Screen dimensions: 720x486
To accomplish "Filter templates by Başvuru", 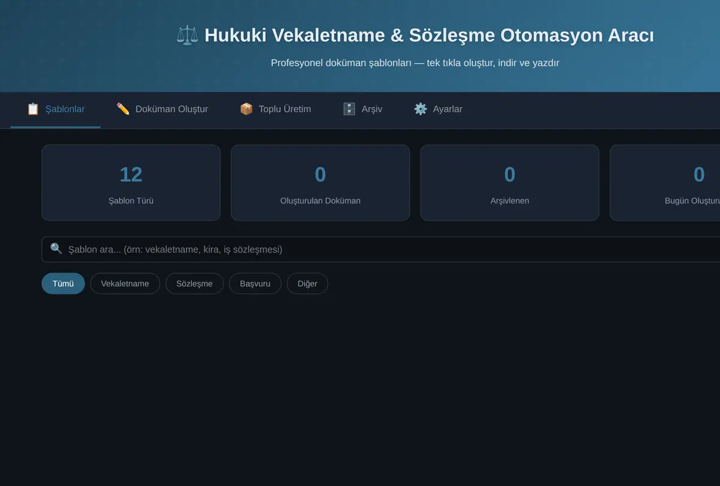I will coord(255,283).
